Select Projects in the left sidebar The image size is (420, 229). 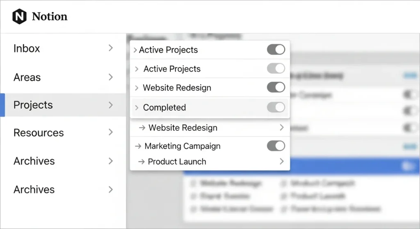click(x=33, y=105)
